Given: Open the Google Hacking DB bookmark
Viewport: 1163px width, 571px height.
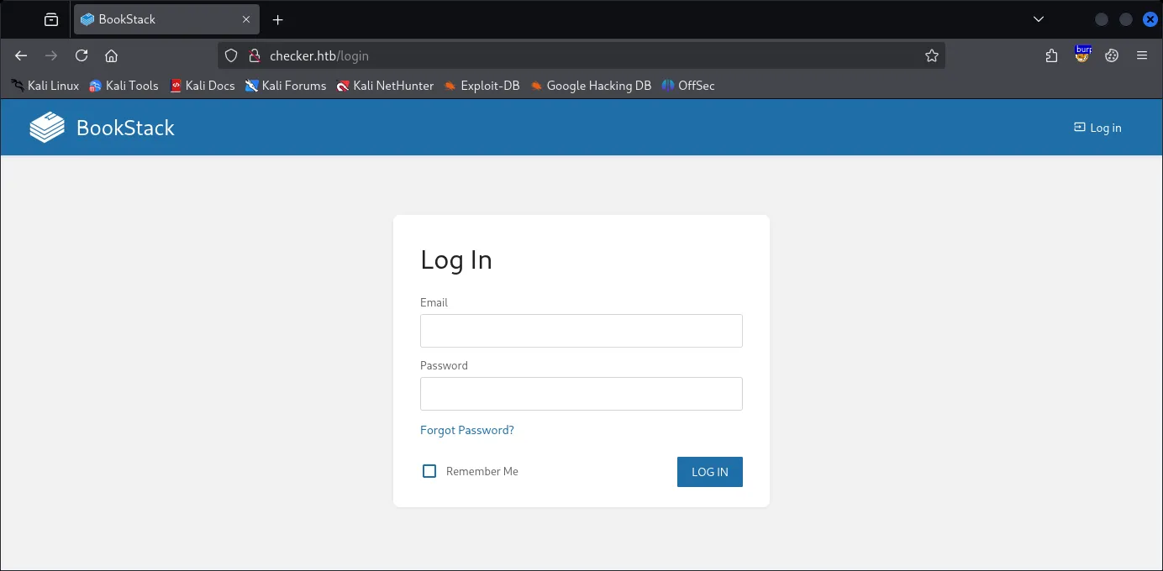Looking at the screenshot, I should pyautogui.click(x=591, y=85).
